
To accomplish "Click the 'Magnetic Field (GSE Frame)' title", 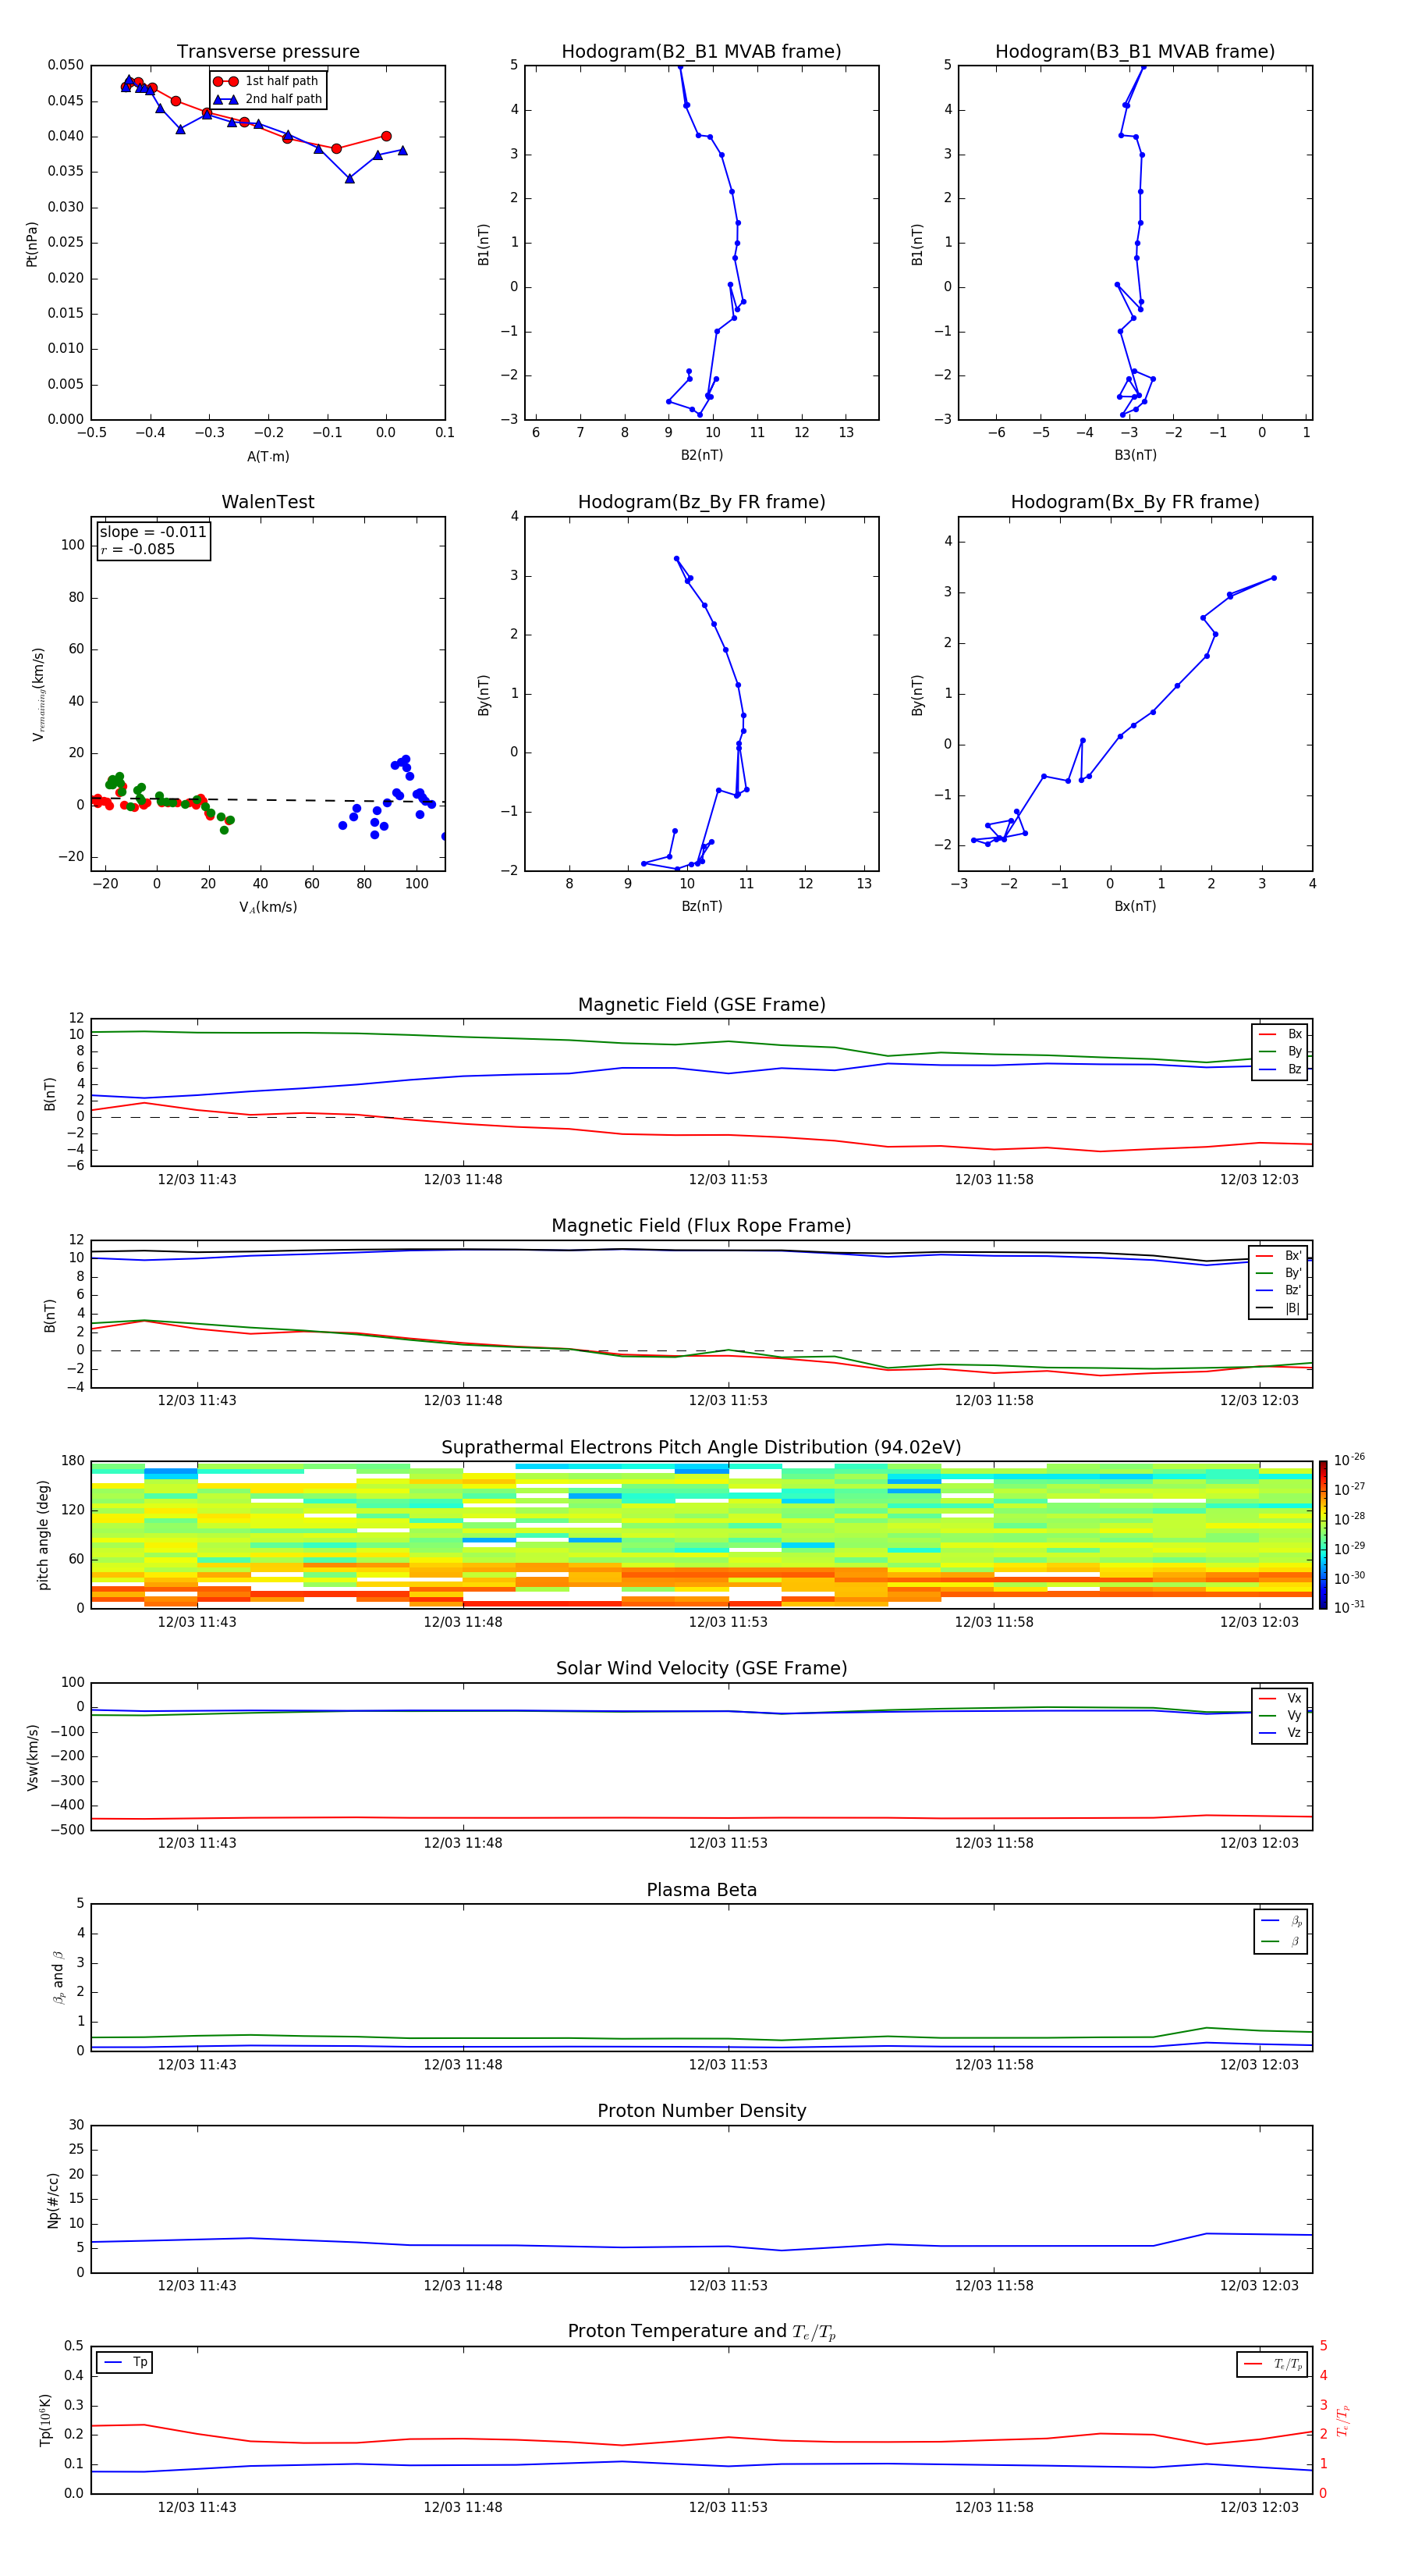I will tap(701, 1005).
